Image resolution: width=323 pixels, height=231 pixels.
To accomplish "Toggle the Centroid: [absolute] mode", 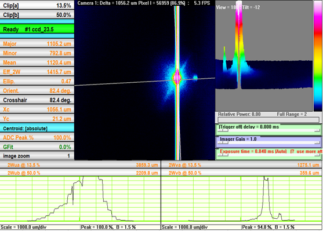I will pyautogui.click(x=37, y=128).
